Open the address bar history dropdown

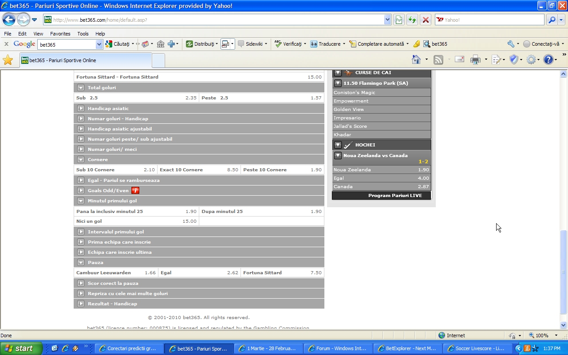coord(387,20)
